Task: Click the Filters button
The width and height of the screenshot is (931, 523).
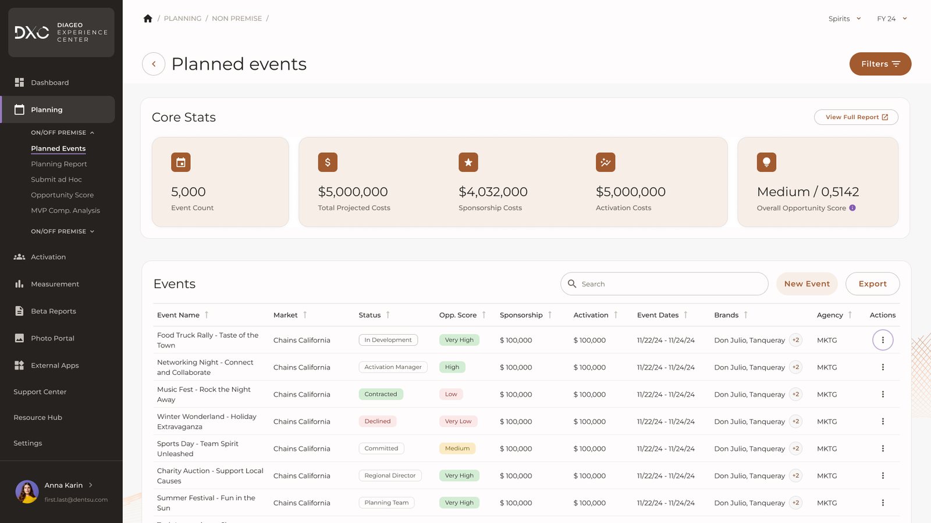Action: click(x=880, y=64)
